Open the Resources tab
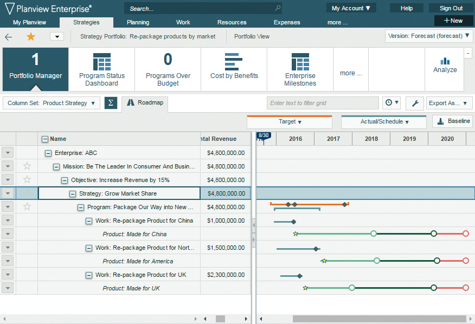This screenshot has height=324, width=475. click(232, 22)
